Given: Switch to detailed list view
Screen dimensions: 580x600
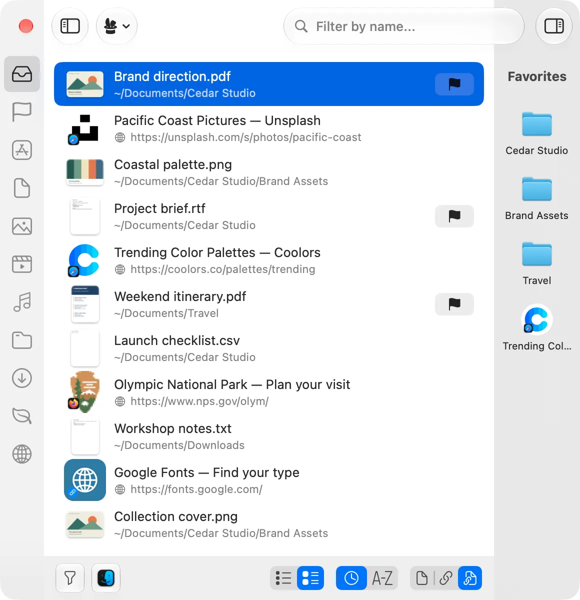Looking at the screenshot, I should [x=310, y=578].
